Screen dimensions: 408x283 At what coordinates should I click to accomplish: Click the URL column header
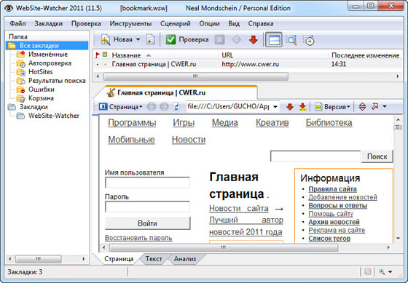coord(227,55)
